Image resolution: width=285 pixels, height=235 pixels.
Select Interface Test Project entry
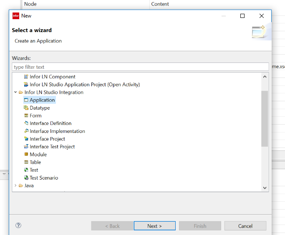(52, 147)
